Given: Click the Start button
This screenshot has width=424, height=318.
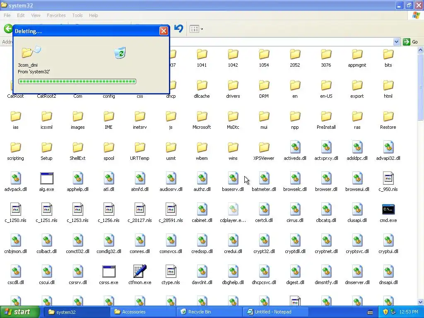Looking at the screenshot, I should pos(20,312).
